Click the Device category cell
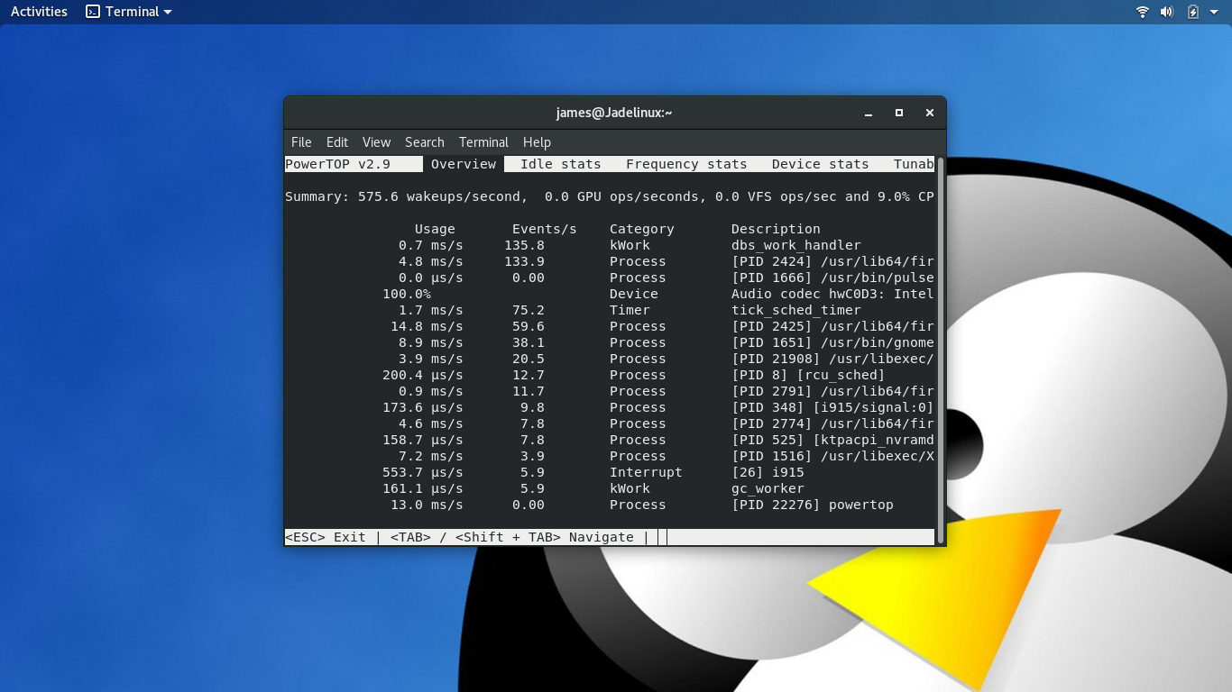This screenshot has height=692, width=1232. pyautogui.click(x=634, y=294)
